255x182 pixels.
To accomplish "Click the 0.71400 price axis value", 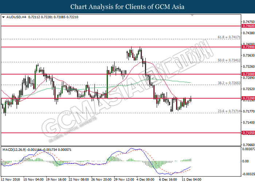I will [x=249, y=122].
